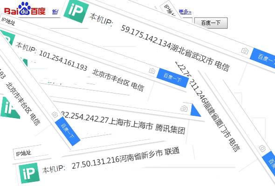Click camera icon above 上海市 腾讯集团 result
This screenshot has width=275, height=186.
[184, 109]
